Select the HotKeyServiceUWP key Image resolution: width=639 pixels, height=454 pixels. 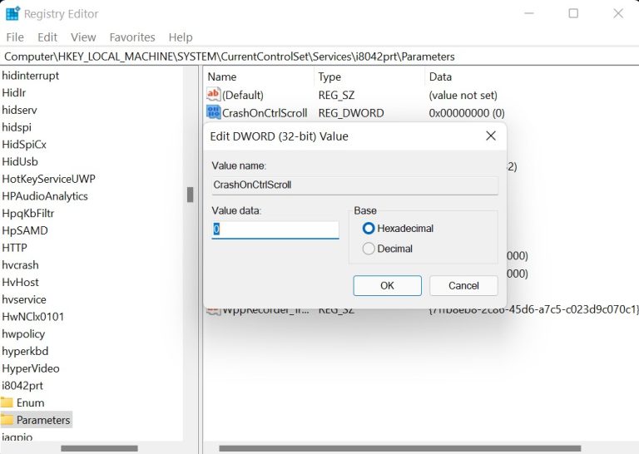(x=48, y=179)
